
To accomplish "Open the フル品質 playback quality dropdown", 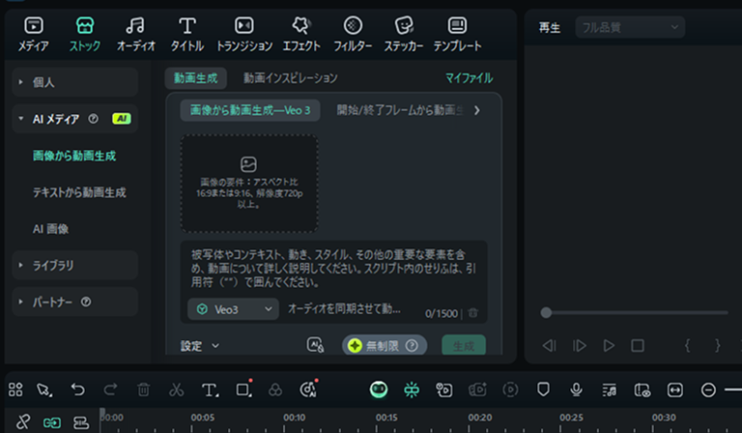I will (x=630, y=27).
